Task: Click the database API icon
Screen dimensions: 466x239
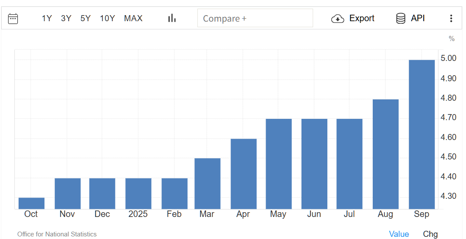Action: pos(400,19)
